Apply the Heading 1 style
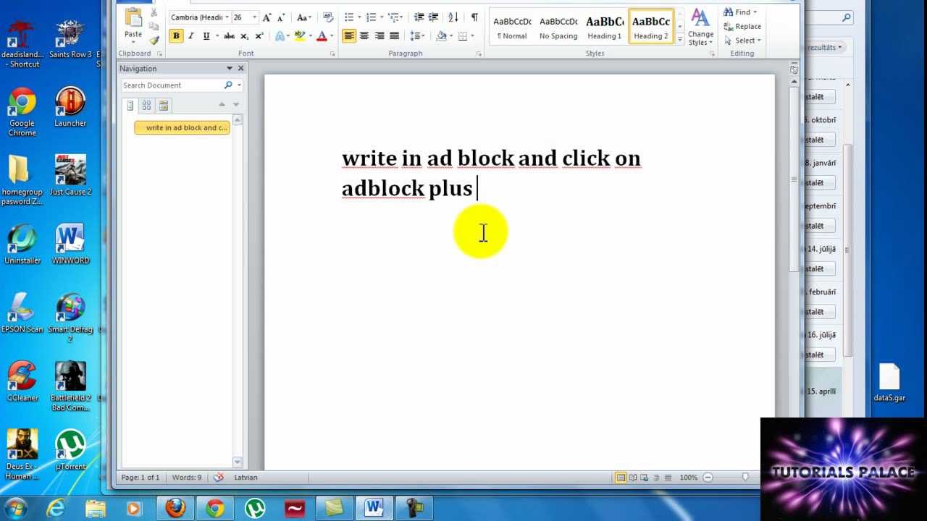Screen dimensions: 927x521 point(605,27)
